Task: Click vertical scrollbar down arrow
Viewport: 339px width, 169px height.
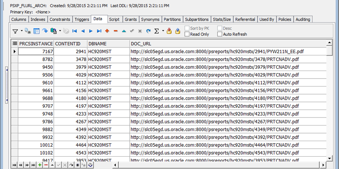Action: coord(329,158)
